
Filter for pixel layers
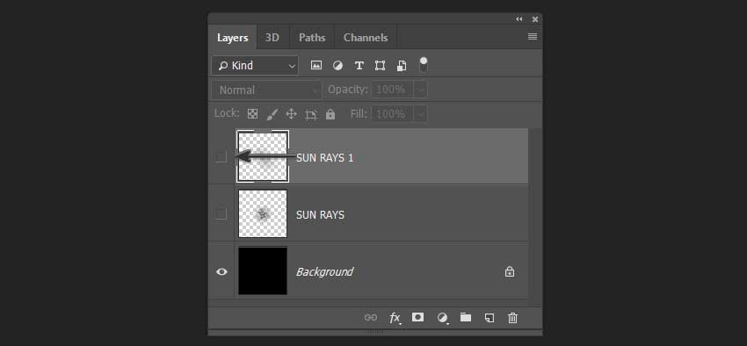(316, 66)
